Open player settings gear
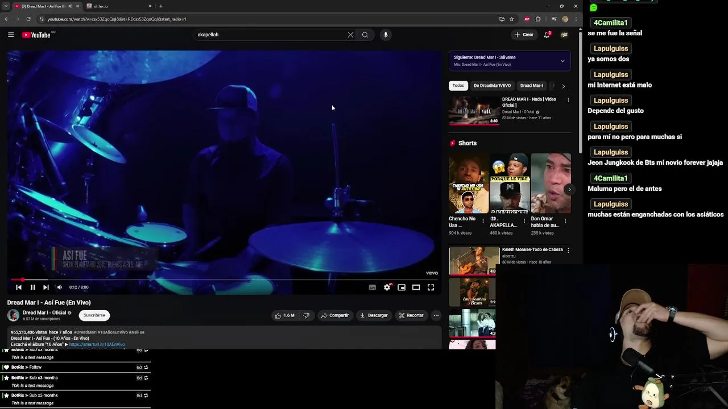The image size is (728, 409). coord(387,287)
